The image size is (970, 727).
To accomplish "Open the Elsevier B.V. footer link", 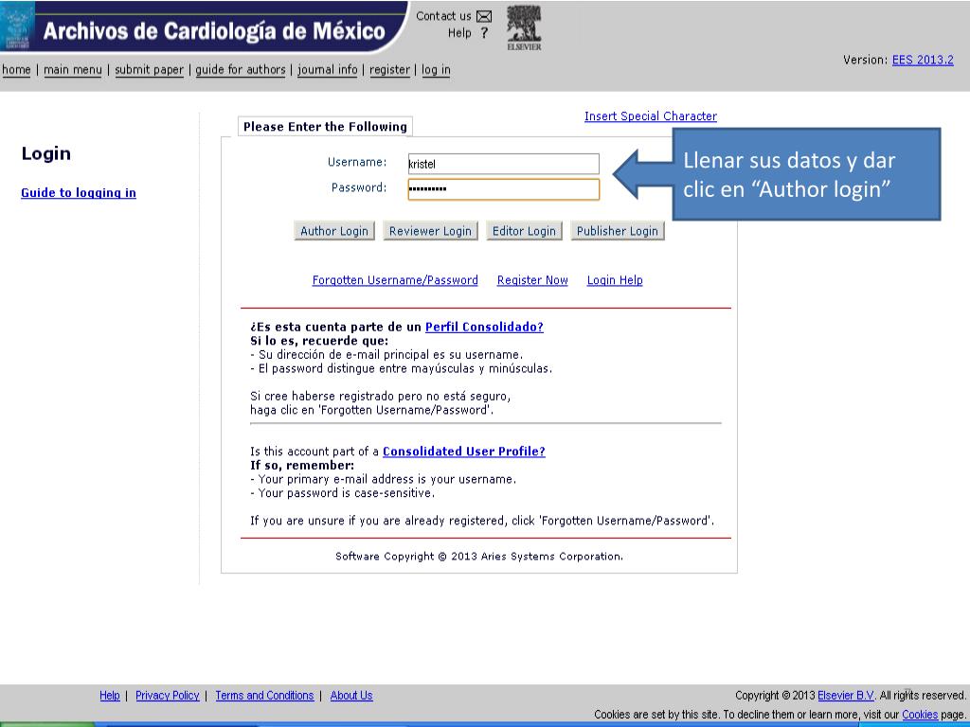I will [x=845, y=696].
